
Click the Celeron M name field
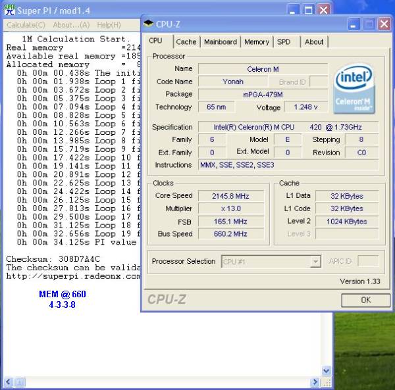tap(263, 69)
